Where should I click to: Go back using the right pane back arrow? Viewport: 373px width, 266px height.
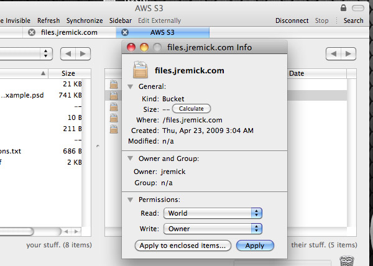coord(333,53)
